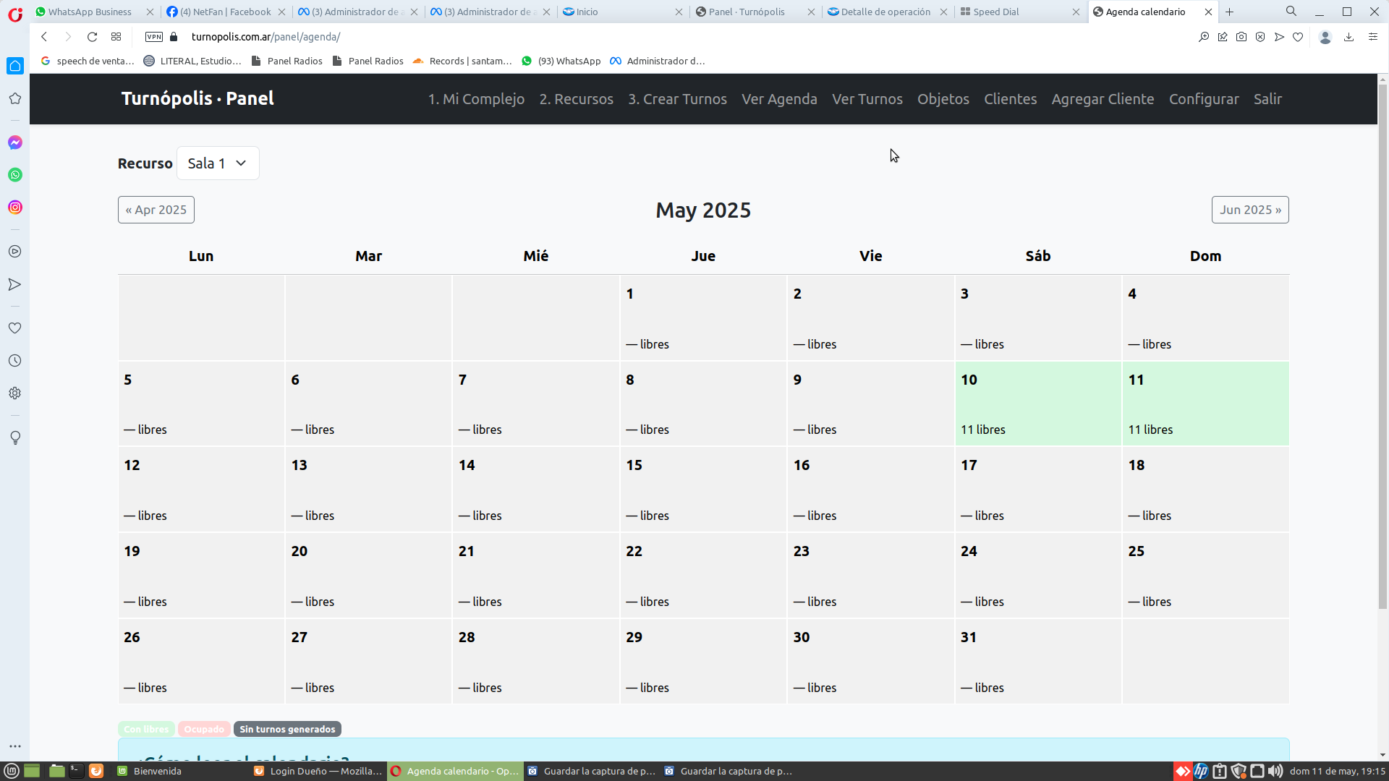Open the Records santam bookmark
The image size is (1389, 781).
pyautogui.click(x=462, y=61)
